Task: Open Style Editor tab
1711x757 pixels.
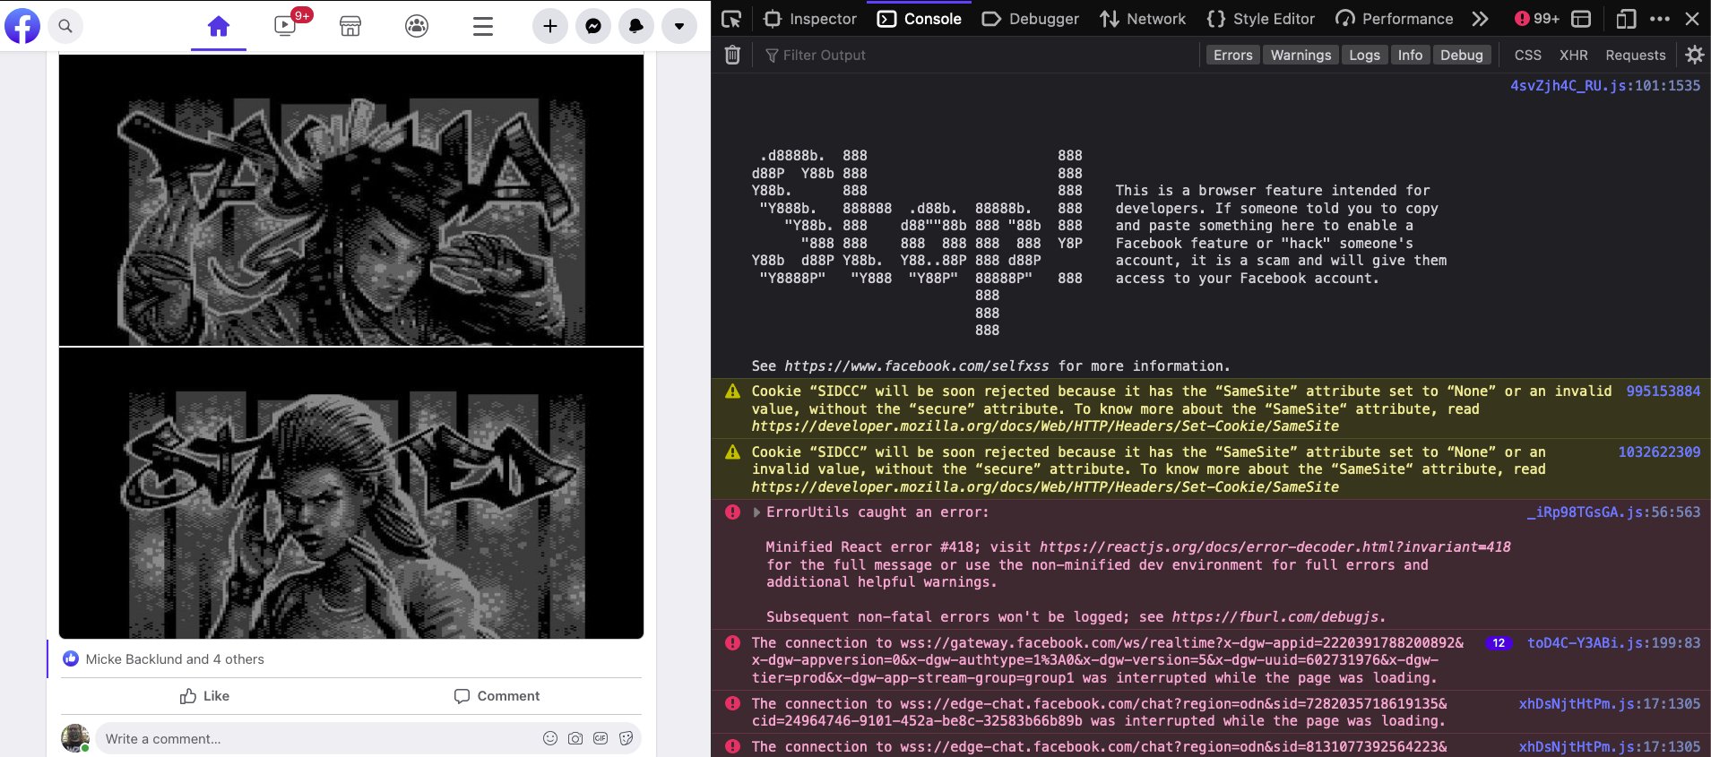Action: (1260, 19)
